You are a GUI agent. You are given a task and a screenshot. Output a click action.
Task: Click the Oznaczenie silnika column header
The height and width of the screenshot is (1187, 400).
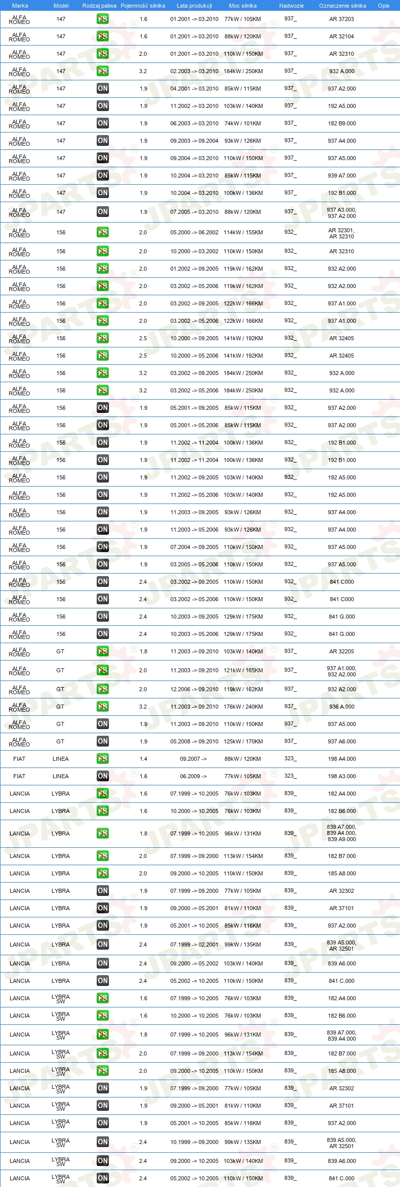[x=342, y=6]
